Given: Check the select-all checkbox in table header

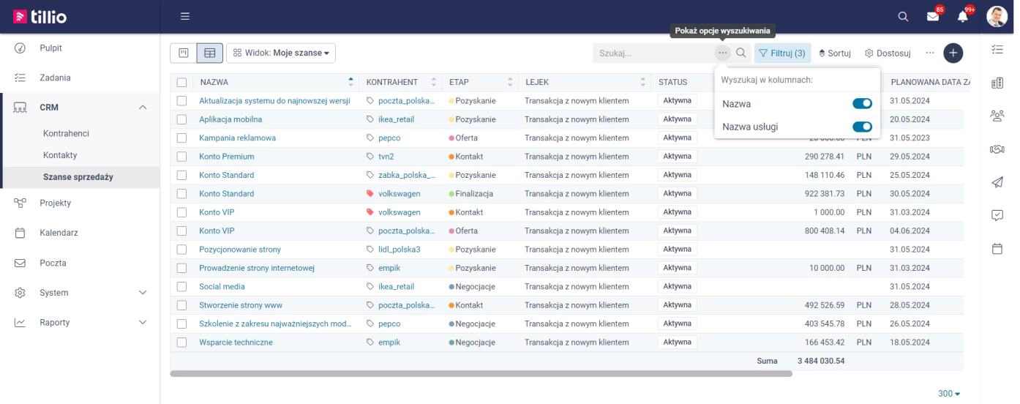Looking at the screenshot, I should (182, 83).
